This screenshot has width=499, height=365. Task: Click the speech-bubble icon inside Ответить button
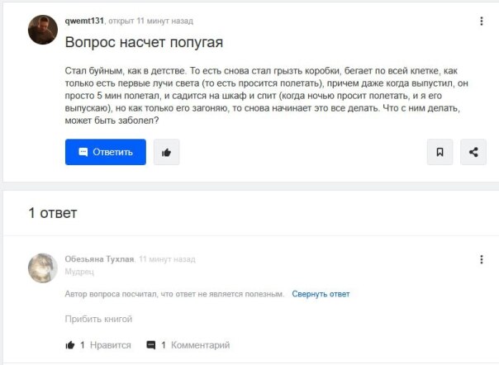pos(83,152)
